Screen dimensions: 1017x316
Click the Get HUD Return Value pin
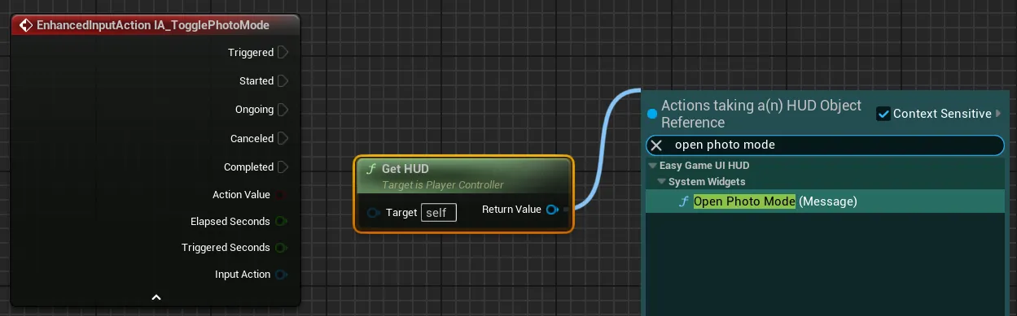click(551, 210)
